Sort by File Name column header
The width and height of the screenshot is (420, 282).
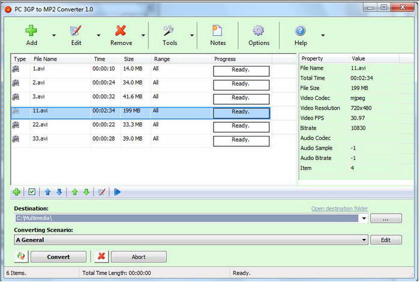(x=61, y=59)
